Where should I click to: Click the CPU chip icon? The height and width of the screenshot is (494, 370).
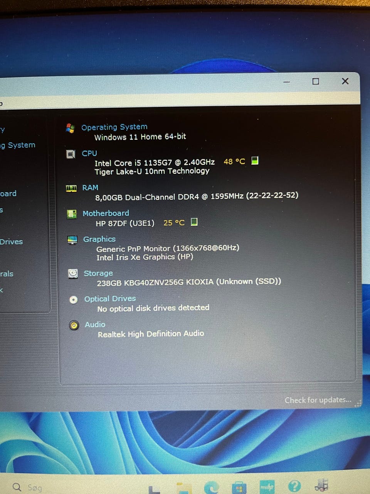[71, 154]
